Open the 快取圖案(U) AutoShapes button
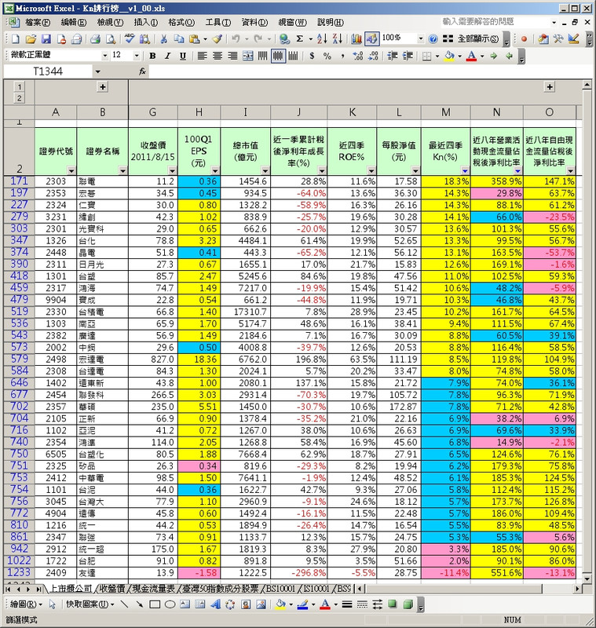The image size is (596, 628). tap(90, 604)
